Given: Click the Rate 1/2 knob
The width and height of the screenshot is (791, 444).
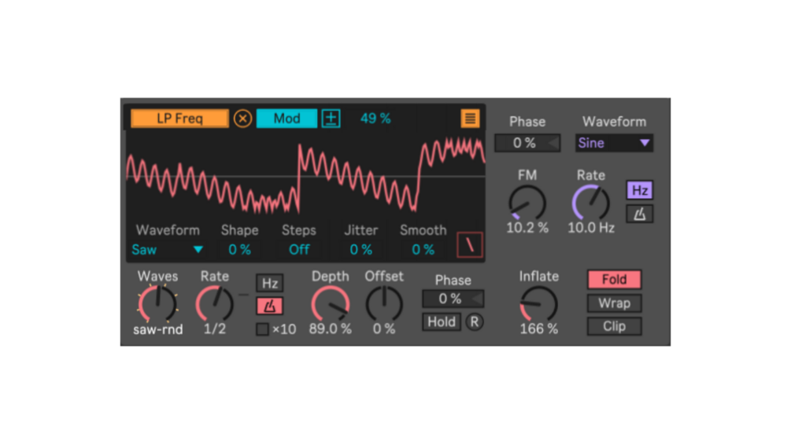Looking at the screenshot, I should tap(214, 303).
